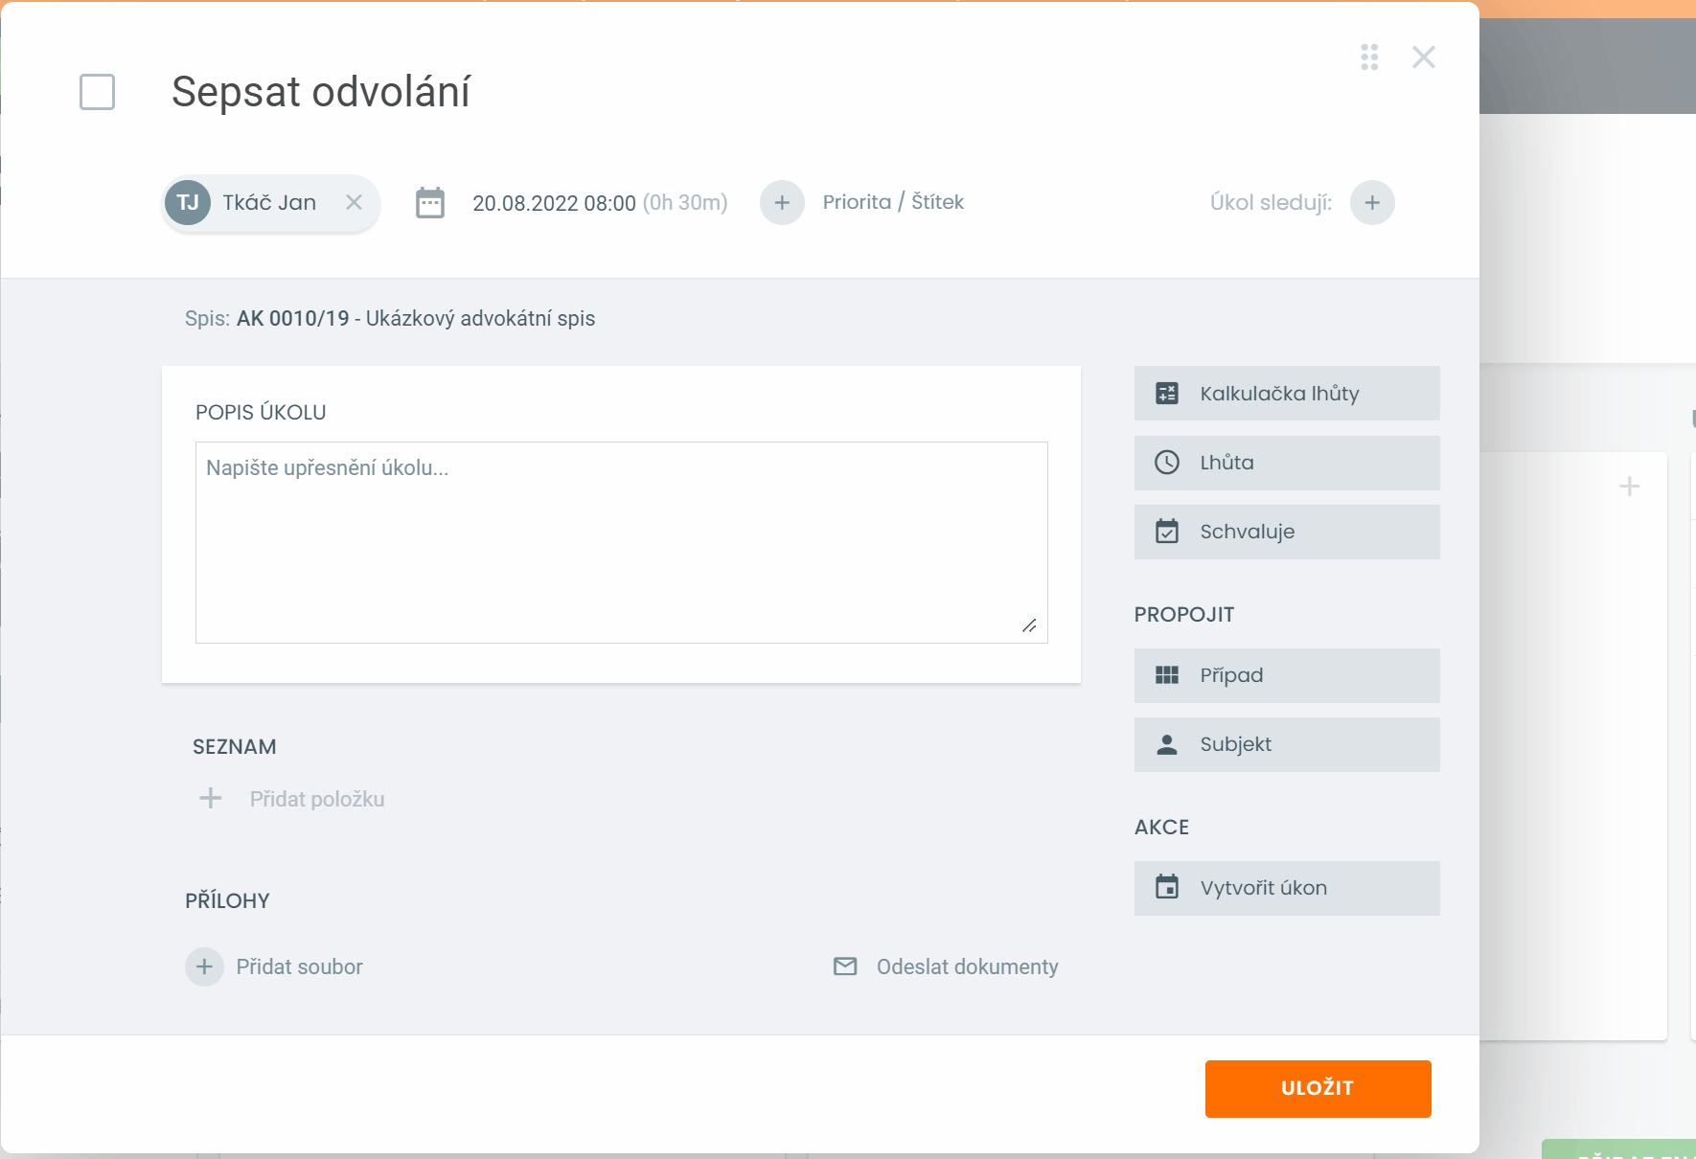
Task: Add a task follower with plus icon
Action: pos(1372,203)
